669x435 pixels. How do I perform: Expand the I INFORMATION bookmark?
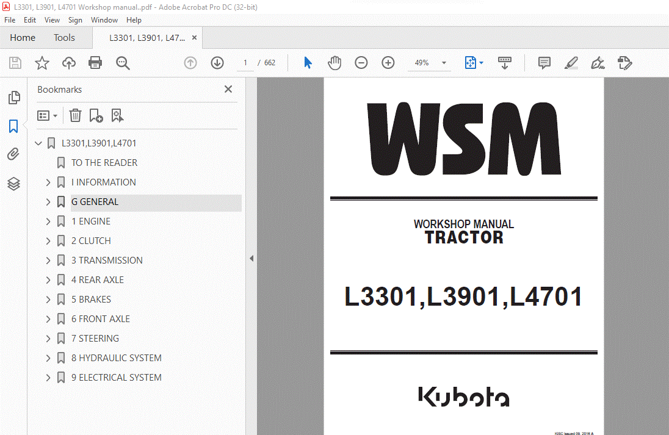click(48, 182)
